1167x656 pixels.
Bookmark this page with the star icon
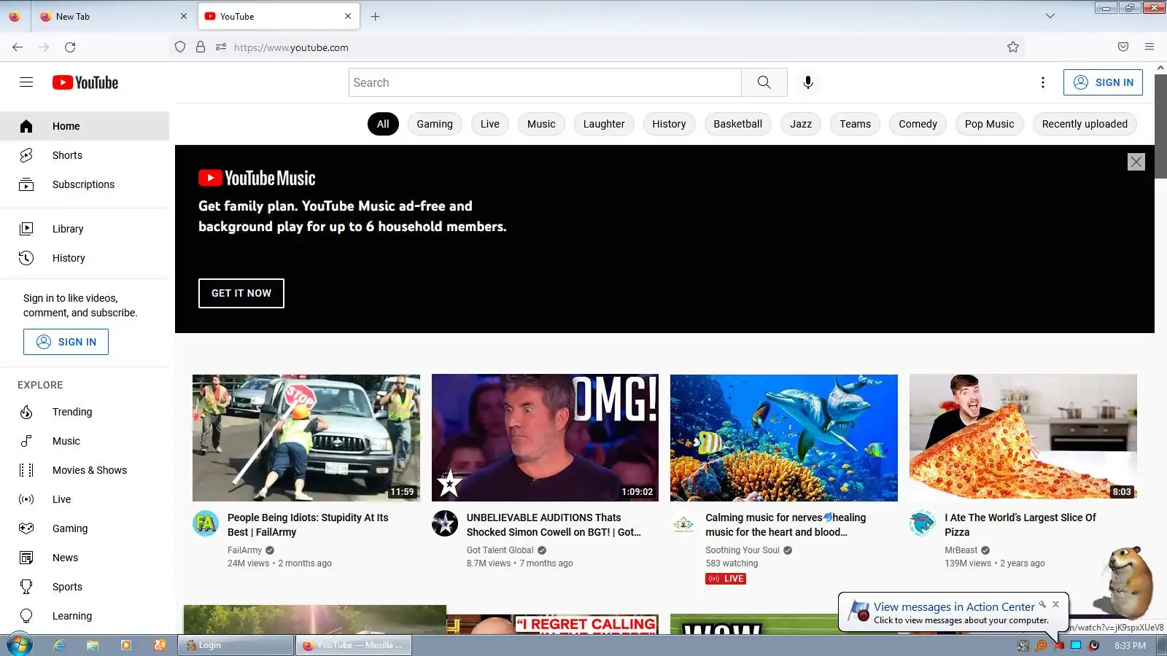click(x=1013, y=47)
